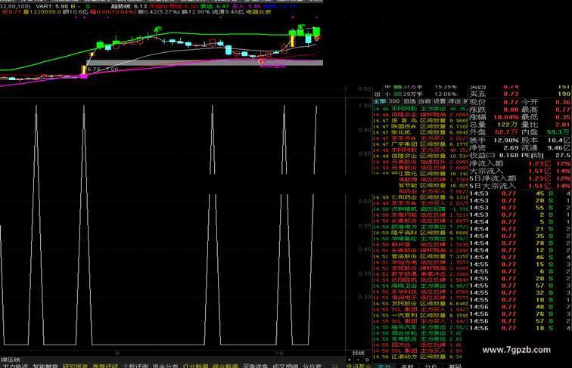Select the 关联 tab under alerts list

pyautogui.click(x=408, y=366)
